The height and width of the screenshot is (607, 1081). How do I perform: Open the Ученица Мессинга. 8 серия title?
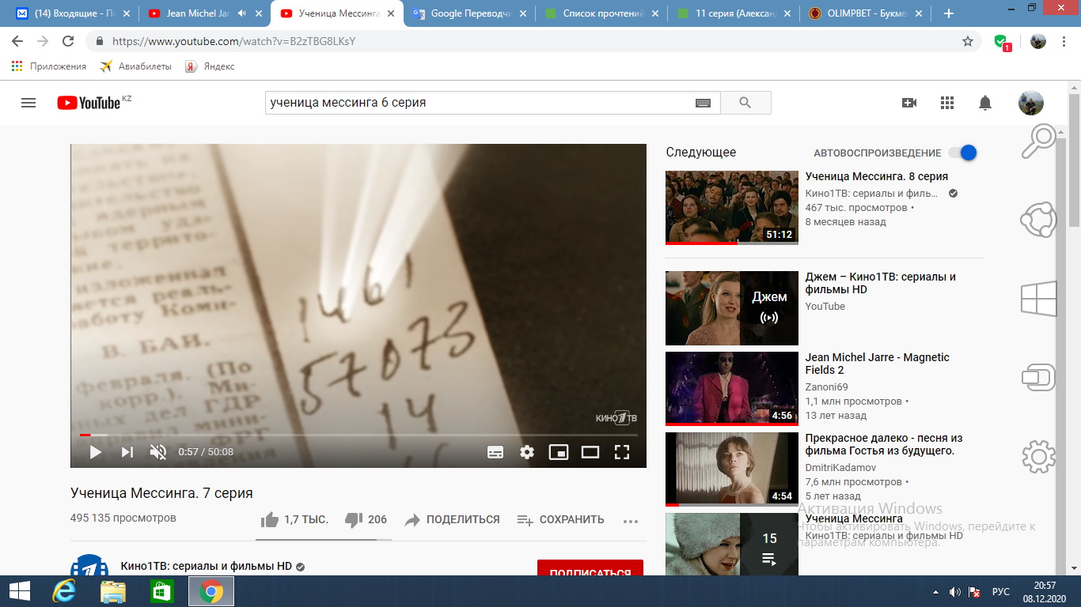click(x=877, y=176)
